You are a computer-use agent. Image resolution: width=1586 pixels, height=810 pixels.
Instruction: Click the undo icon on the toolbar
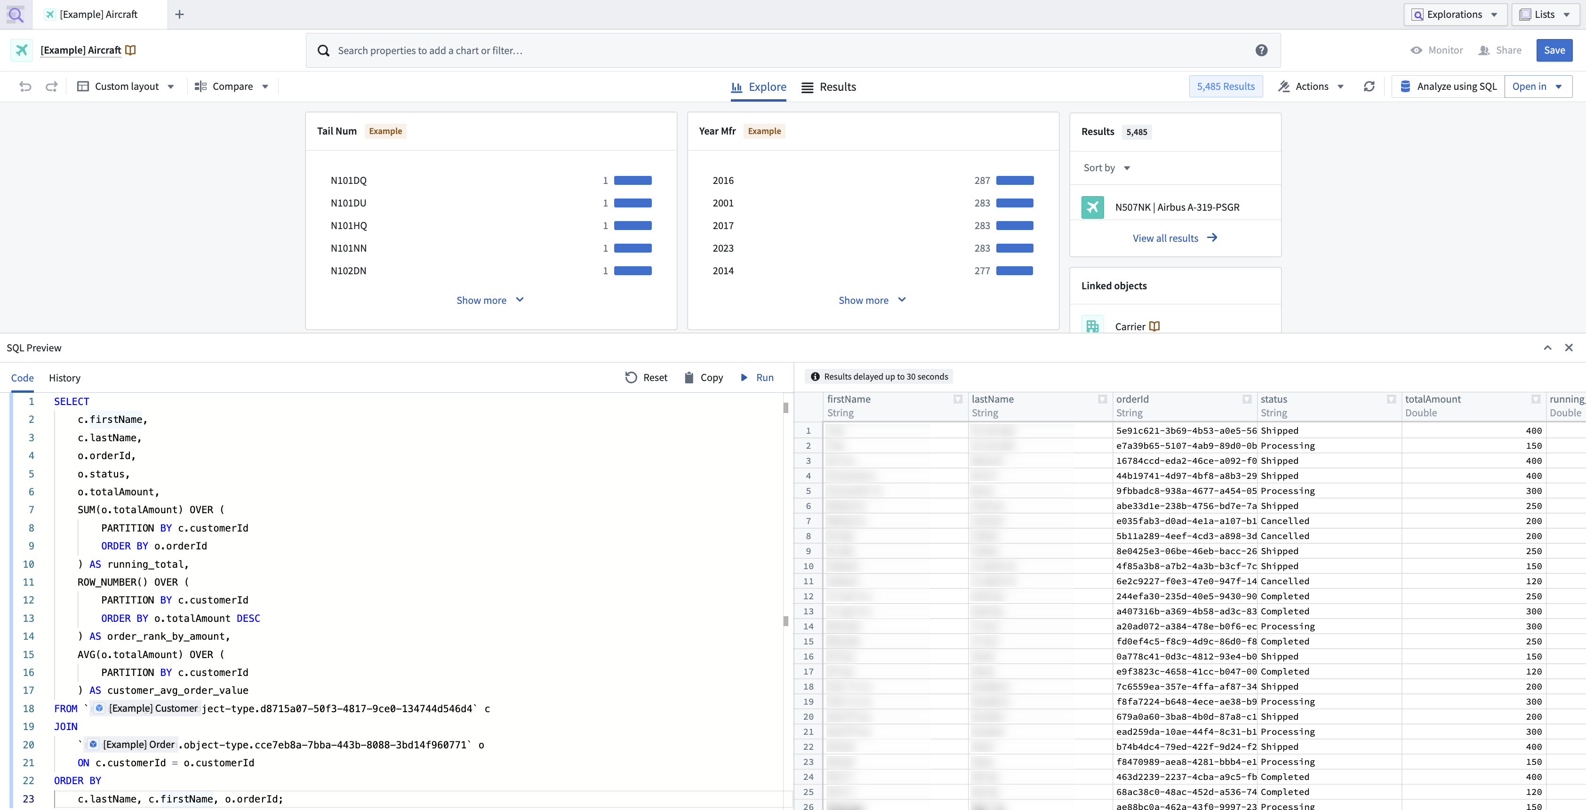(x=25, y=86)
